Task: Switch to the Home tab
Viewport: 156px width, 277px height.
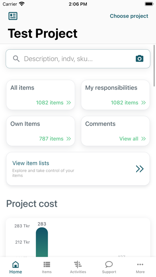Action: pos(16,267)
